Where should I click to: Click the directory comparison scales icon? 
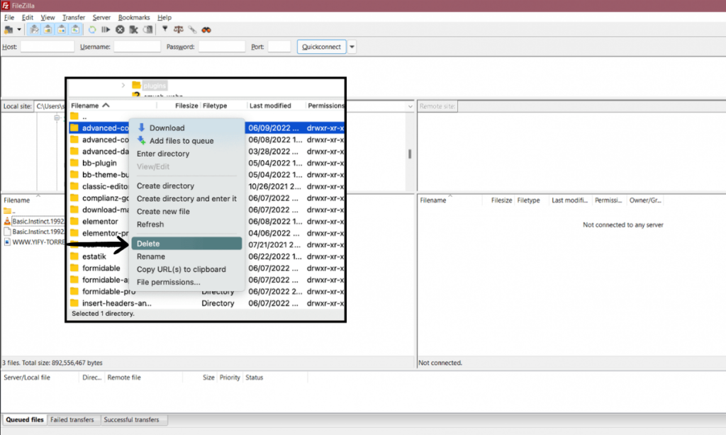178,30
